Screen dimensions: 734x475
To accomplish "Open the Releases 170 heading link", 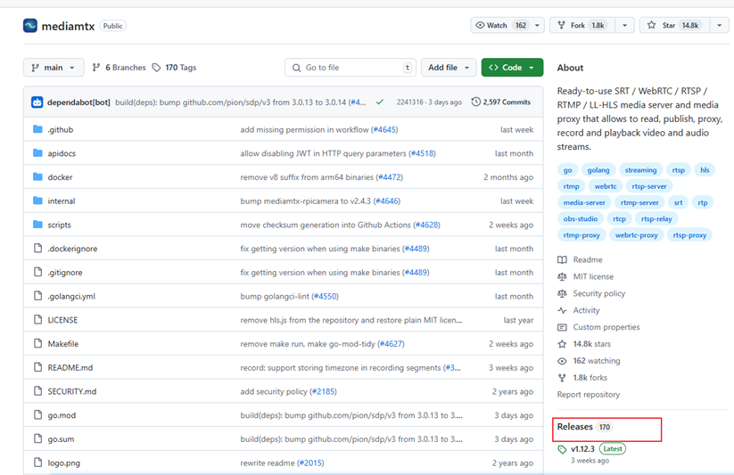I will click(585, 427).
